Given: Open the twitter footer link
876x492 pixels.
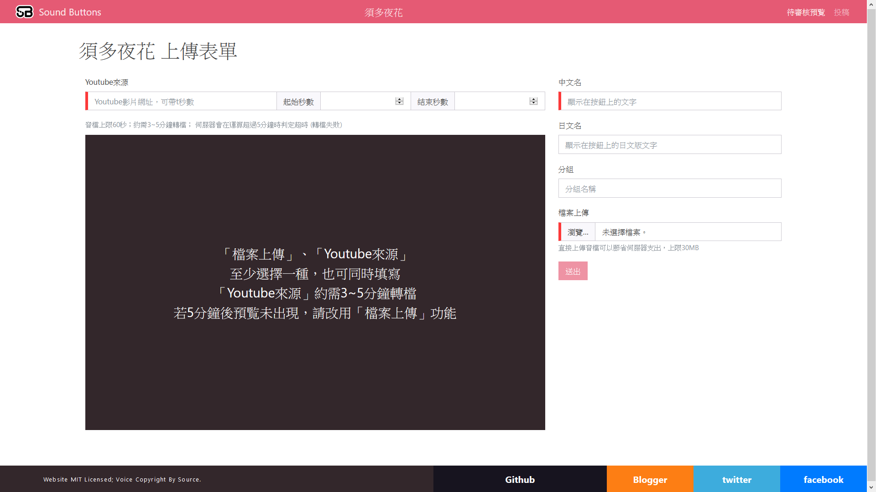Looking at the screenshot, I should coord(736,479).
